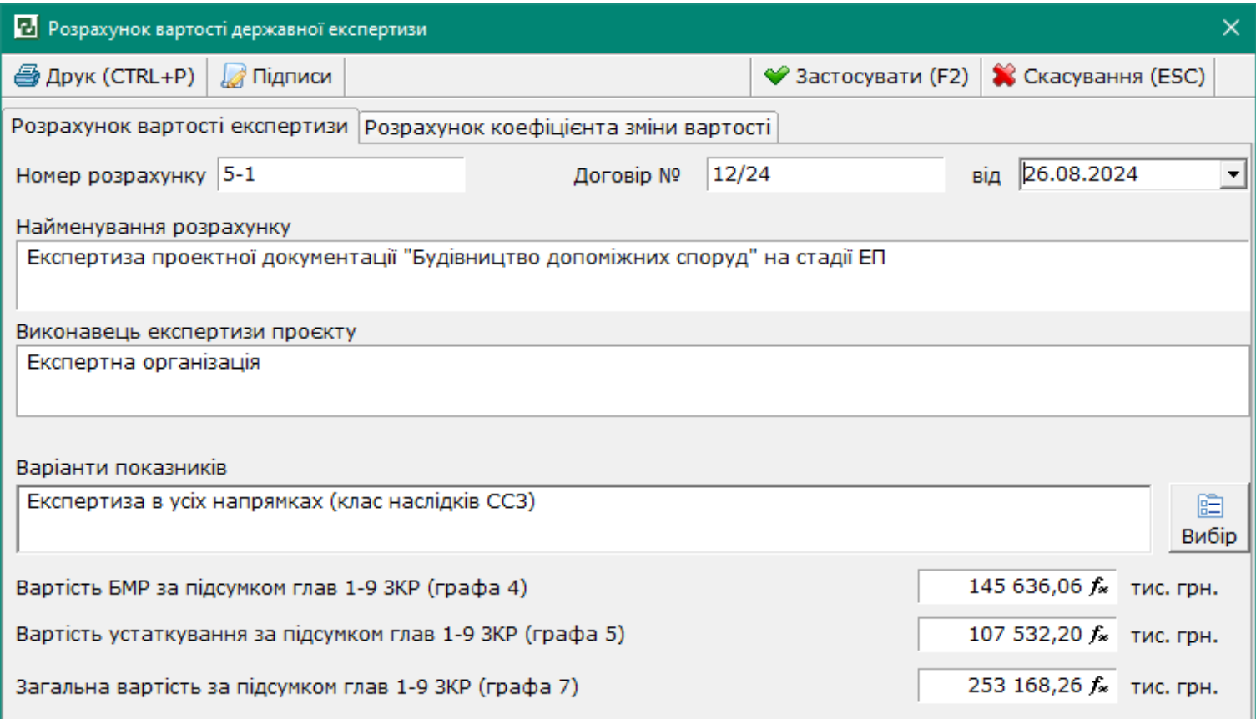The width and height of the screenshot is (1256, 719).
Task: Click Друк (CTRL+P) label
Action: [x=120, y=77]
